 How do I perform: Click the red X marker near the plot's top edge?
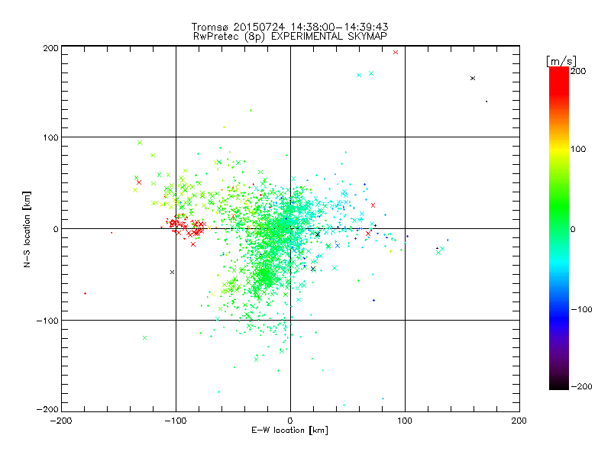click(396, 52)
